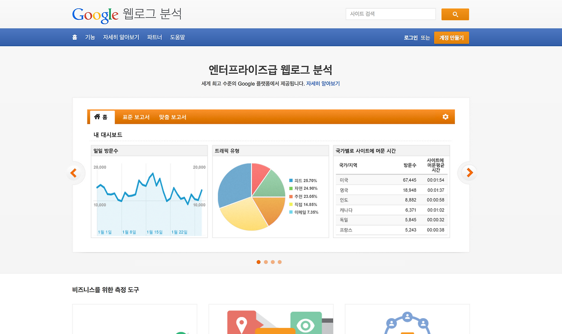Click the 미국 row in the country table
The height and width of the screenshot is (334, 562).
point(392,180)
